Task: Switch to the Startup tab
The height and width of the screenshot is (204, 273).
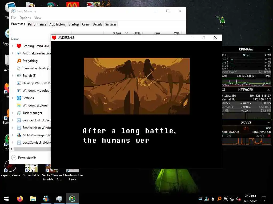Action: coord(74,24)
